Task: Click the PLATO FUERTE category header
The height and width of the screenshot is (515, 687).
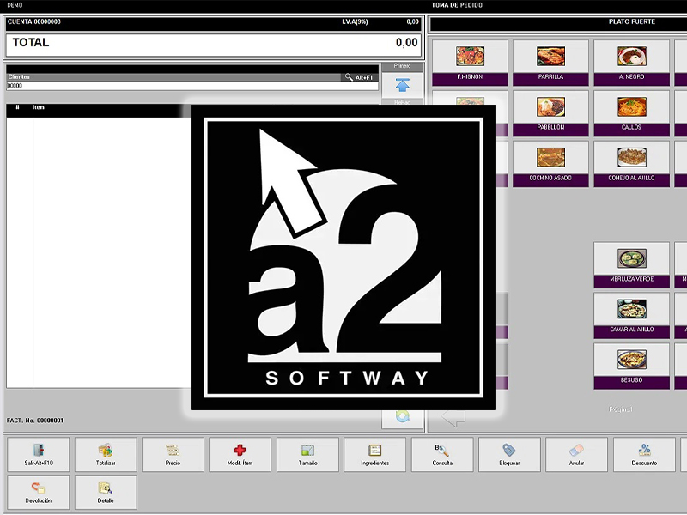Action: coord(632,21)
